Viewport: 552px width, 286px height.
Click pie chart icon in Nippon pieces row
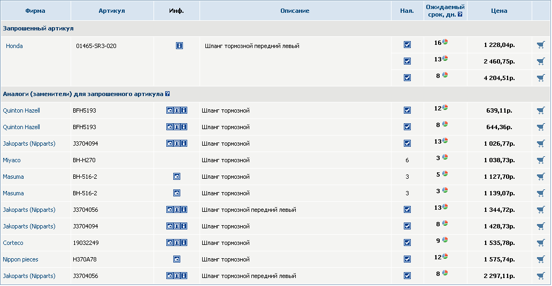[x=445, y=257]
